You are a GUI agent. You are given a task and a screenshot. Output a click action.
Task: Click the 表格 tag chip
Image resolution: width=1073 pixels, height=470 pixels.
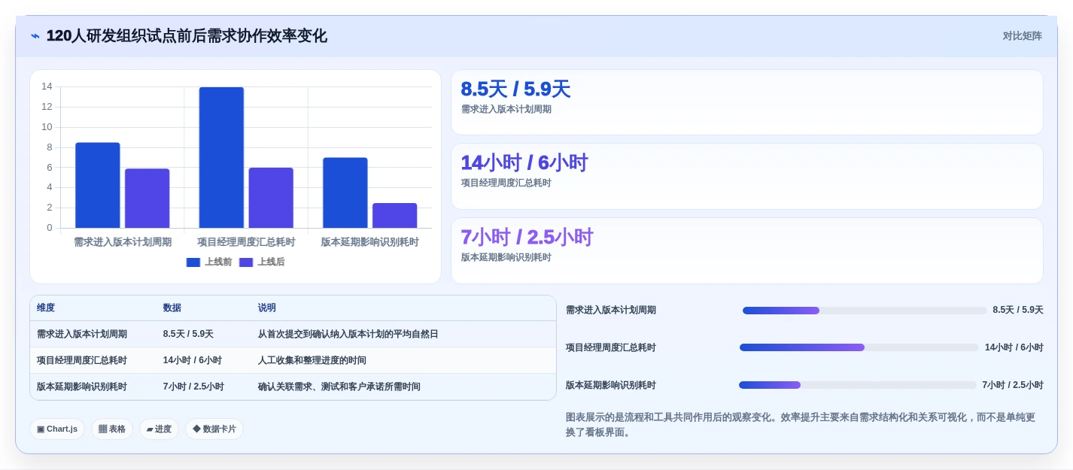[112, 429]
